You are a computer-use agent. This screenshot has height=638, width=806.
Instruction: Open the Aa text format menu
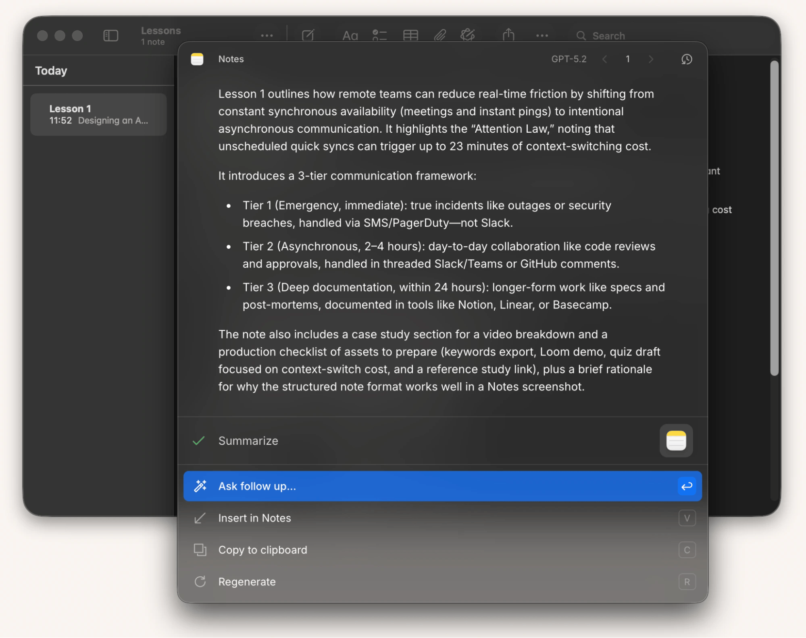coord(350,36)
